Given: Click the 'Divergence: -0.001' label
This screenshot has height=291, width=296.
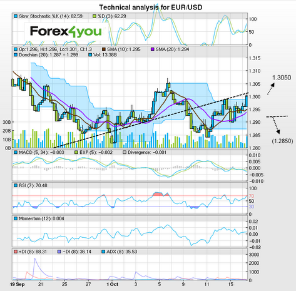Looking at the screenshot, I should coord(147,153).
